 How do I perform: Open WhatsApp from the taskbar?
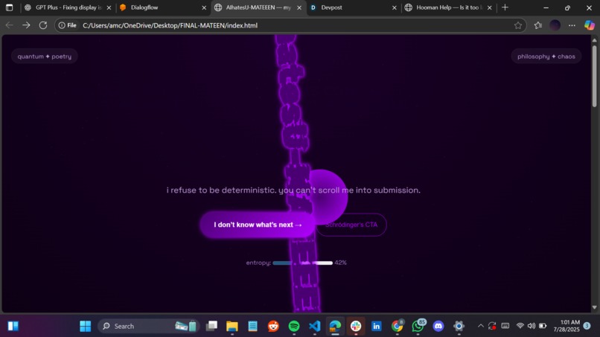(418, 327)
